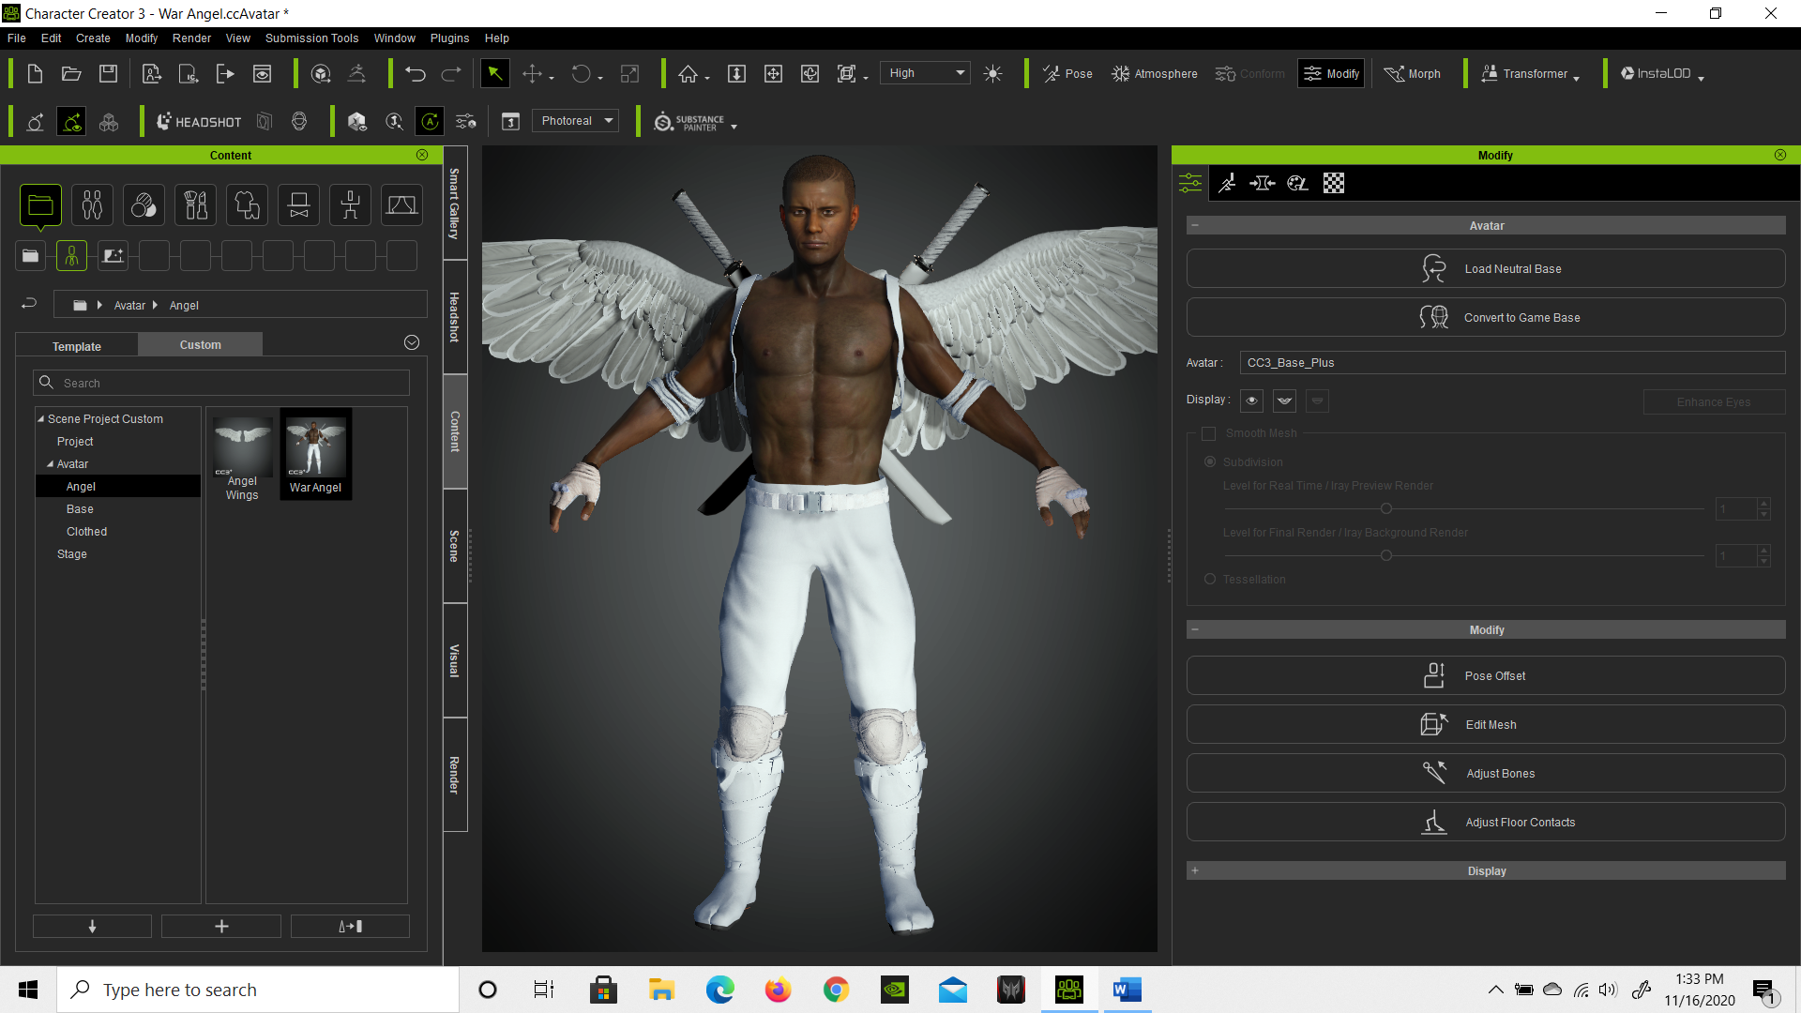This screenshot has width=1801, height=1013.
Task: Toggle the Modify panel button in toolbar
Action: [1331, 74]
